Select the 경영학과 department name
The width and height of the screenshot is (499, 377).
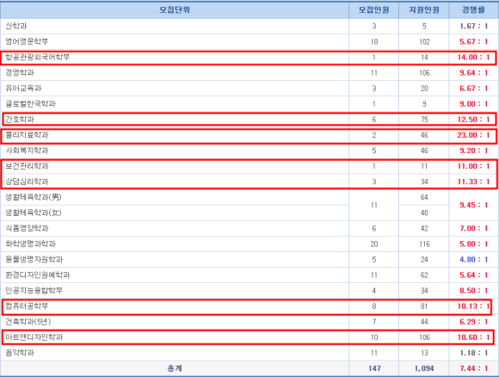20,73
